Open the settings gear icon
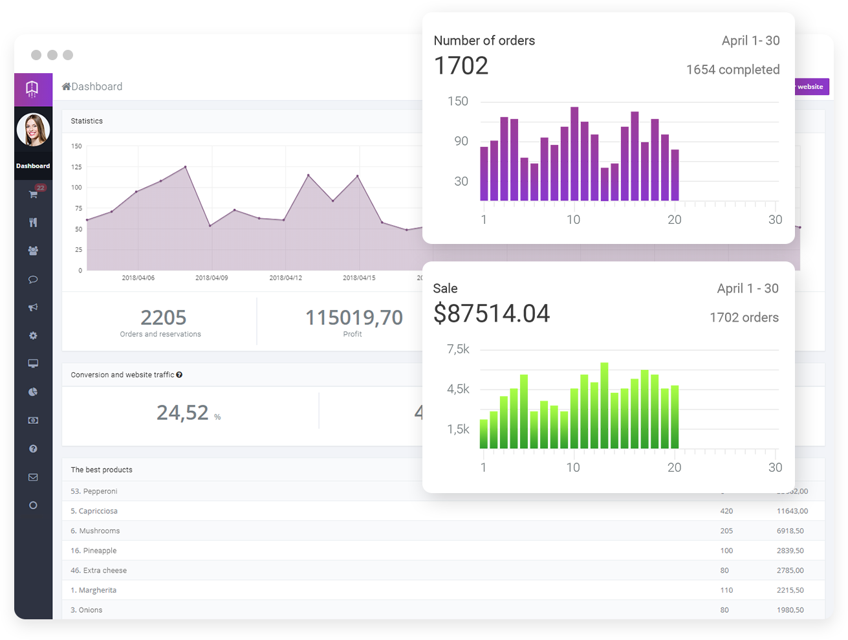This screenshot has width=848, height=640. click(33, 336)
